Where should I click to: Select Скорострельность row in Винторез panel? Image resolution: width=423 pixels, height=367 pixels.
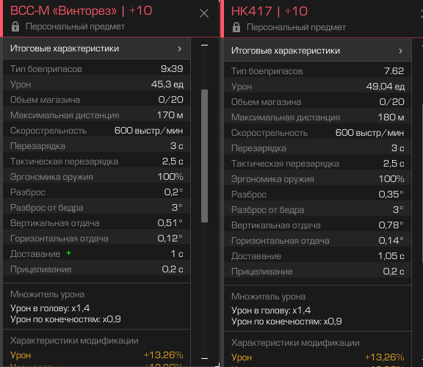coord(97,131)
